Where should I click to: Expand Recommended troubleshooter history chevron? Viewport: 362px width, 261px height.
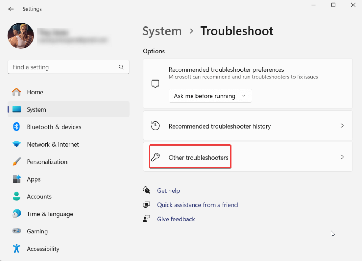point(342,126)
